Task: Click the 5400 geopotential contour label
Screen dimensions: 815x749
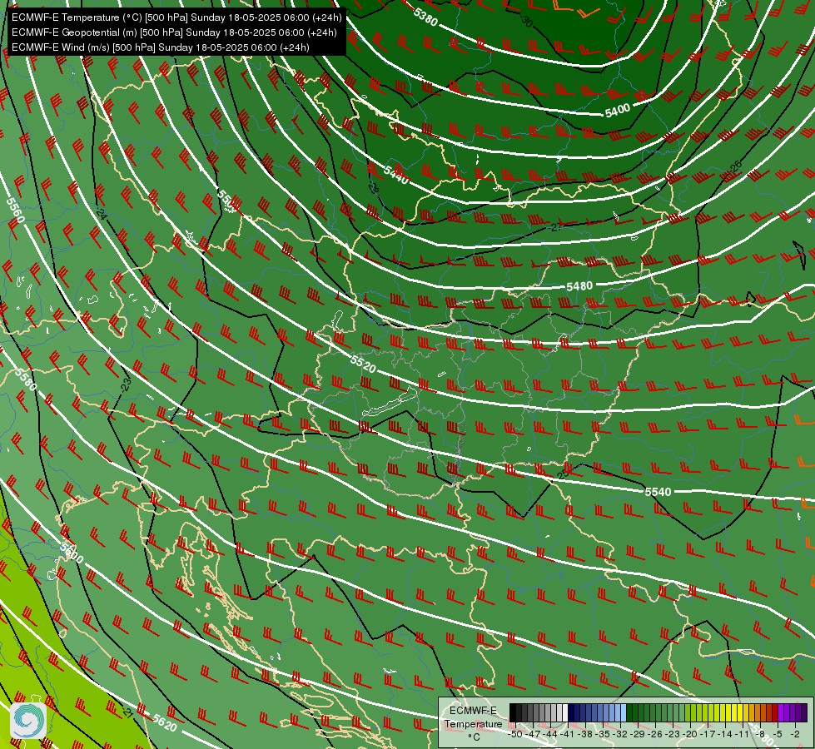Action: (x=618, y=110)
